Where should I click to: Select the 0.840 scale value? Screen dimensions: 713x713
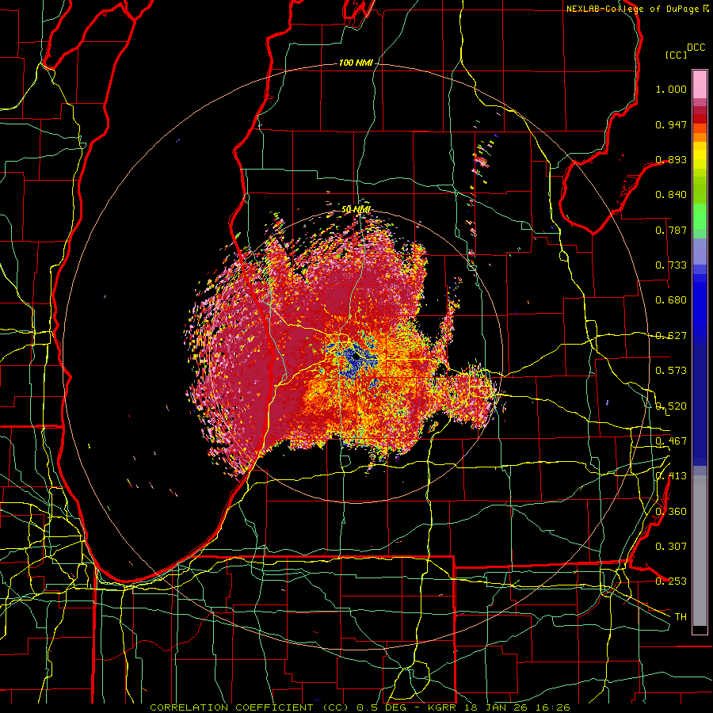[671, 195]
